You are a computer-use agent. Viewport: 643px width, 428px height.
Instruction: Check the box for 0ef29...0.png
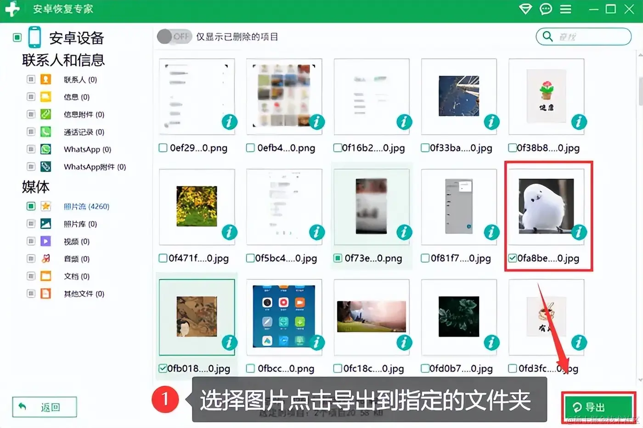pyautogui.click(x=163, y=148)
